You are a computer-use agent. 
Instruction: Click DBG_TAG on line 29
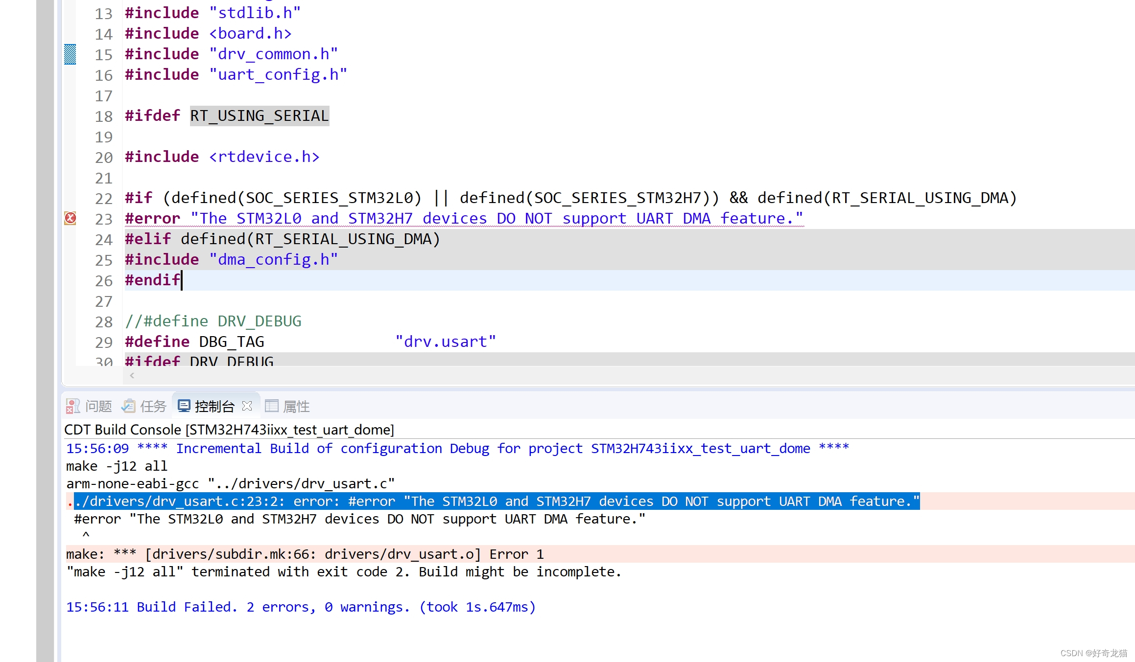pos(232,342)
